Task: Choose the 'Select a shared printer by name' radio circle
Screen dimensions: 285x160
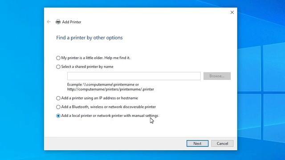Action: (x=58, y=67)
